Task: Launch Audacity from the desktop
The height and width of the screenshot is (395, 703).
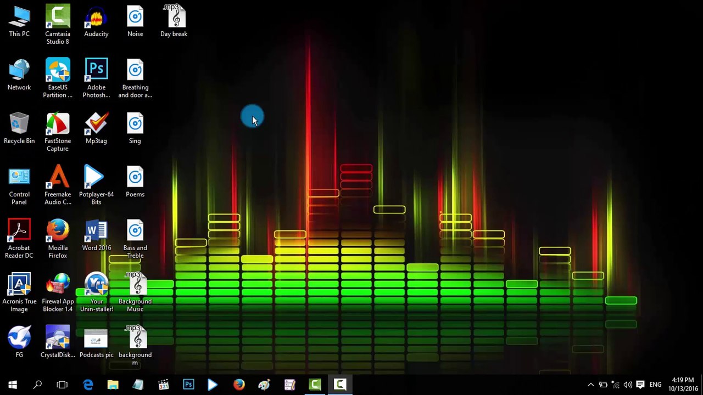Action: click(96, 22)
